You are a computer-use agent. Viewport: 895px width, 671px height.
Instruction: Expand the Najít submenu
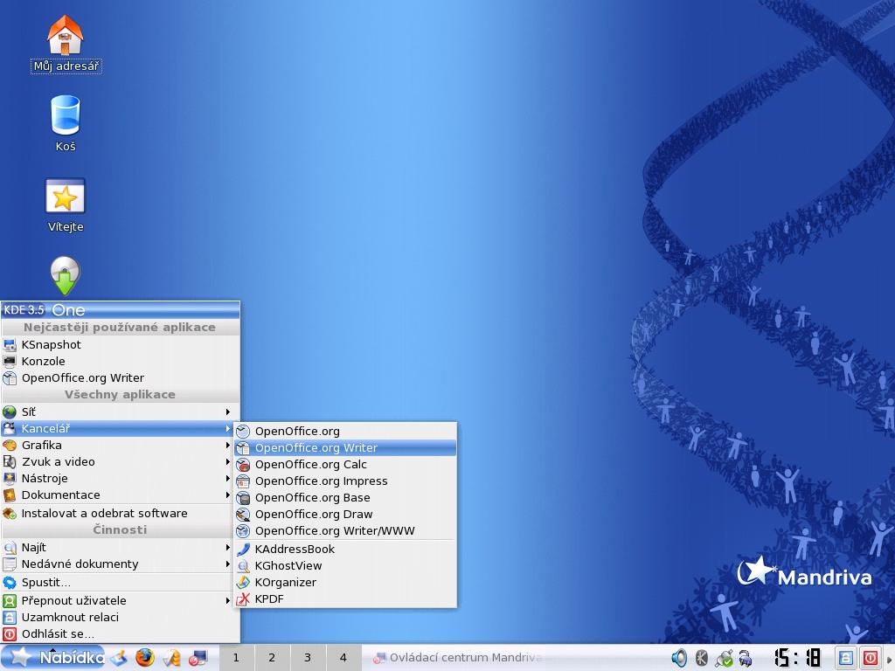click(x=121, y=547)
